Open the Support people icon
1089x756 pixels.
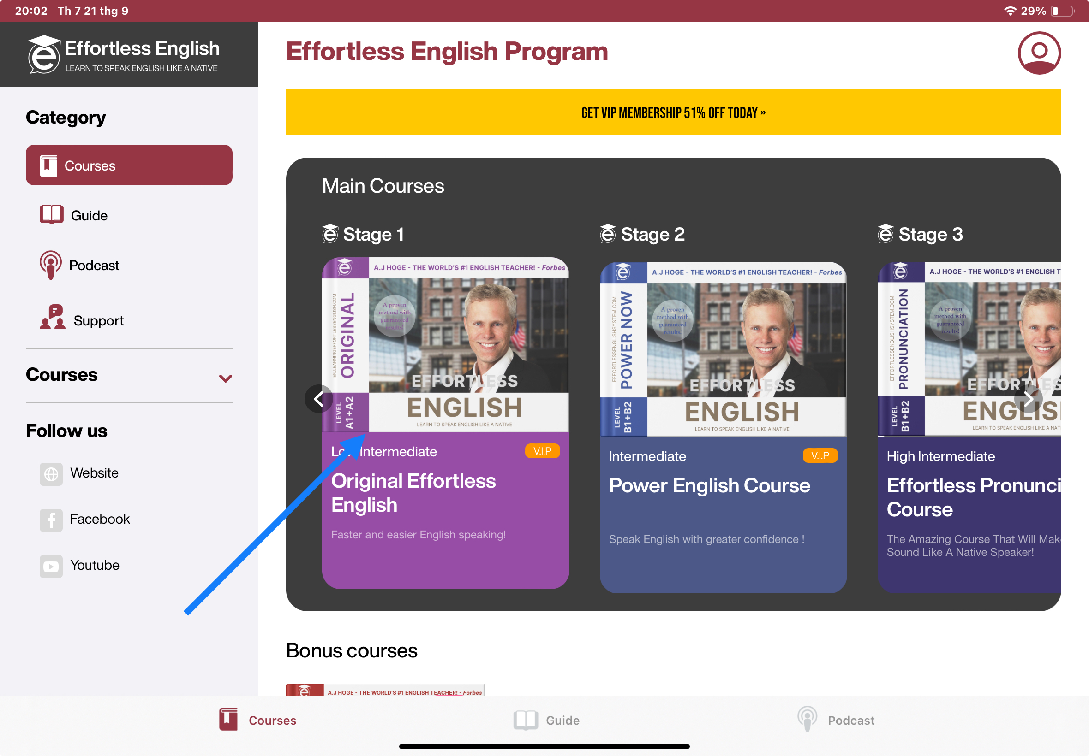pyautogui.click(x=53, y=317)
